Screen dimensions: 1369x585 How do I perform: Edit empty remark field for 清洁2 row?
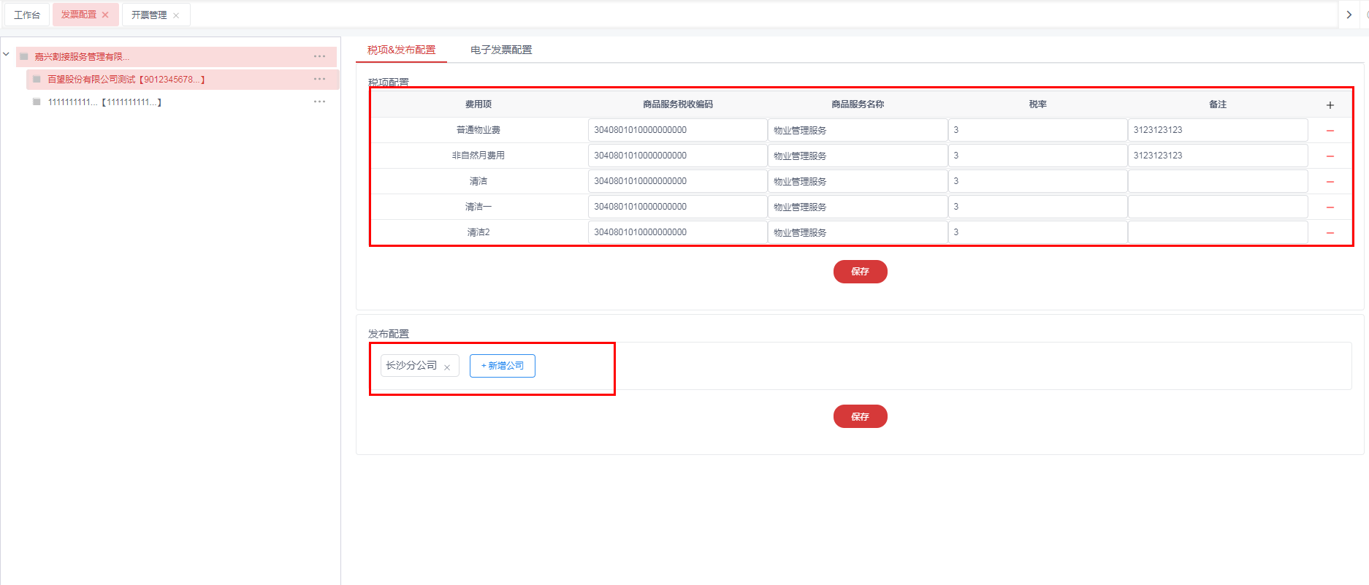coord(1218,232)
